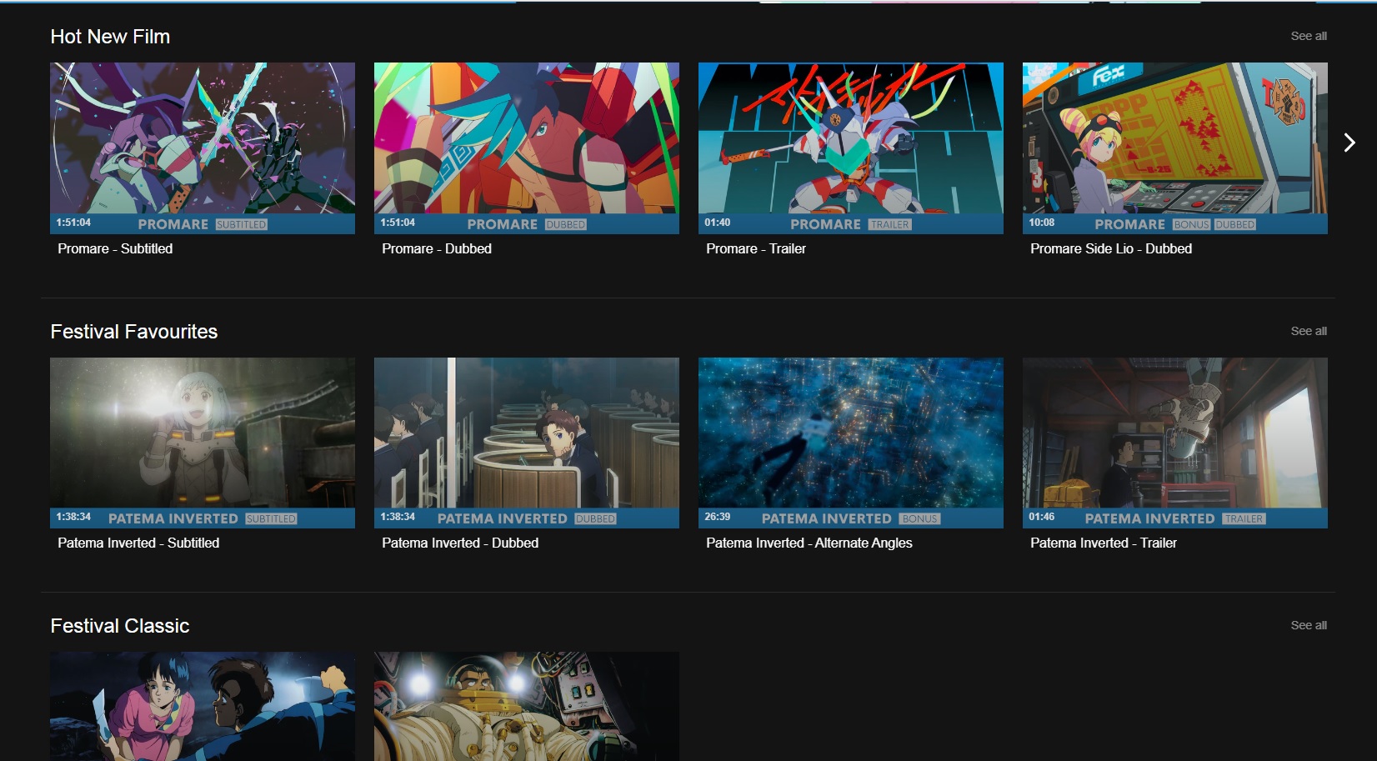Open Promare Side Lio - Dubbed thumbnail
The image size is (1377, 761).
pos(1175,148)
